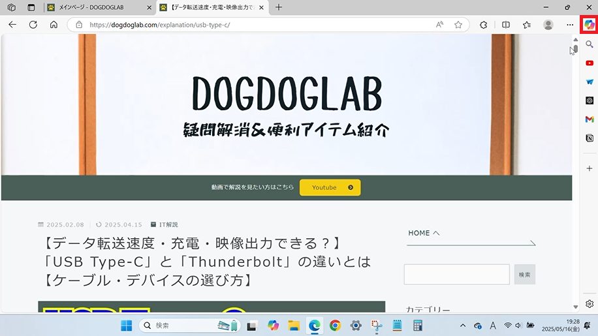This screenshot has height=336, width=598.
Task: Open the sidebar settings gear
Action: click(x=589, y=303)
